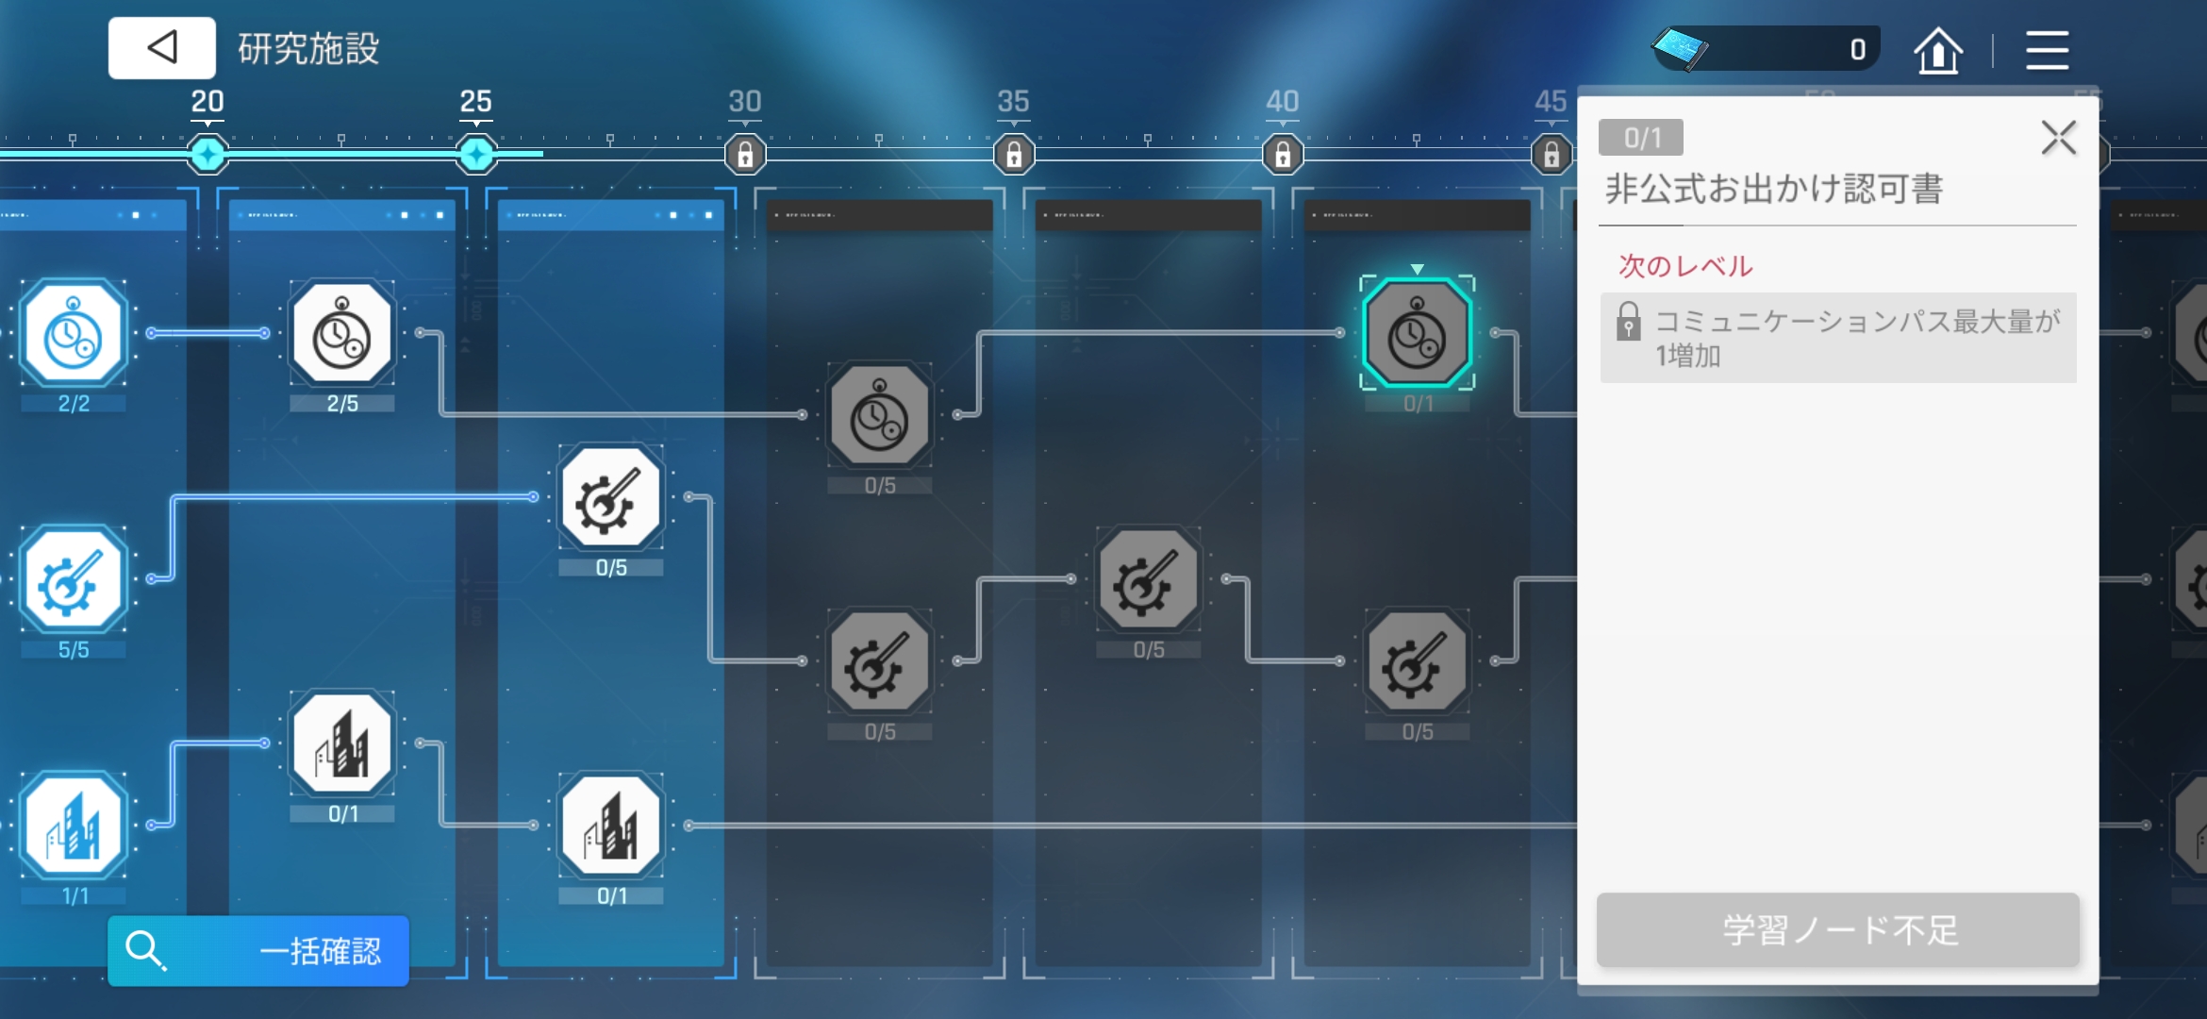Click the blue study node currency icon
2207x1019 pixels.
tap(1680, 49)
